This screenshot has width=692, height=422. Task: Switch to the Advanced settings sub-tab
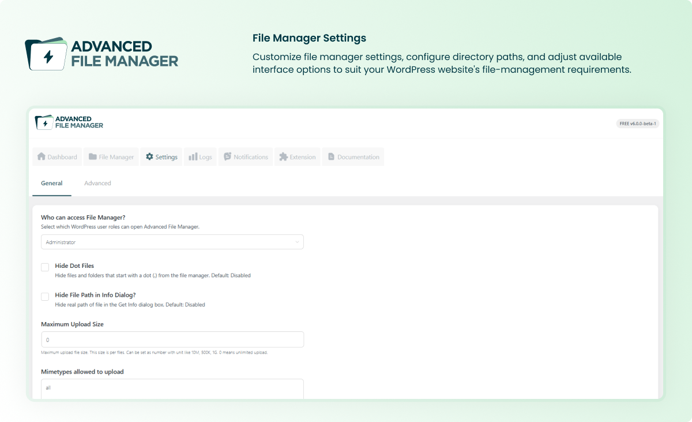(97, 183)
